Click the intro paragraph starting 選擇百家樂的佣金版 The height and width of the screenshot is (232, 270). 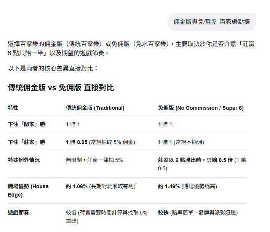[131, 48]
